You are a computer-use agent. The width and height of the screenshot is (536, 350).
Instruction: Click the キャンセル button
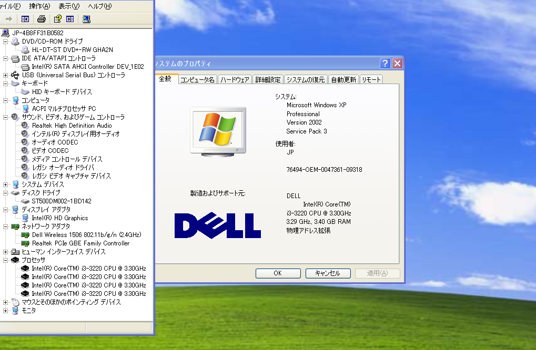(328, 273)
